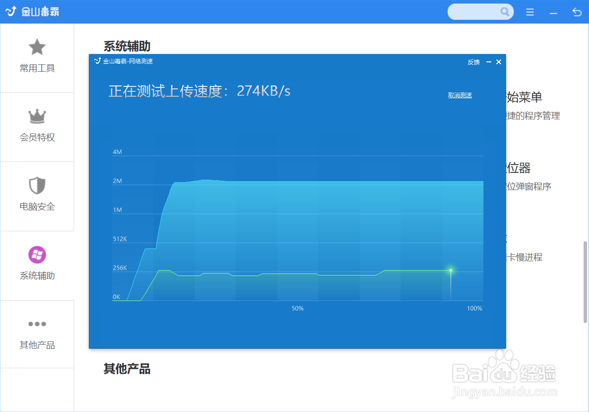Image resolution: width=589 pixels, height=412 pixels.
Task: Click the 0K axis label
Action: tap(116, 297)
